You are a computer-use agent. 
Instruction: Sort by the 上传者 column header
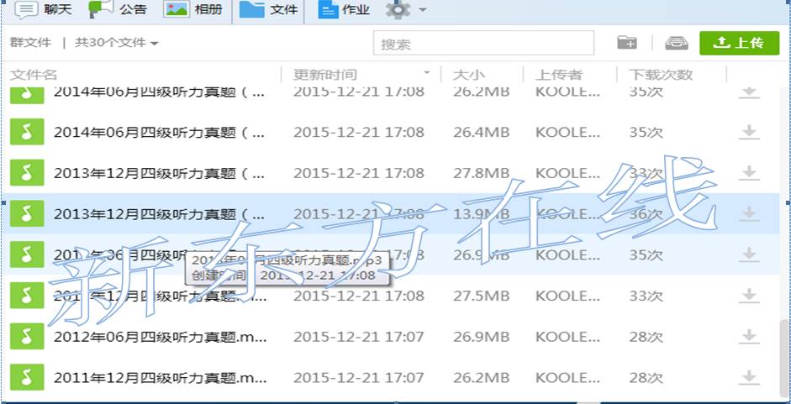point(560,75)
